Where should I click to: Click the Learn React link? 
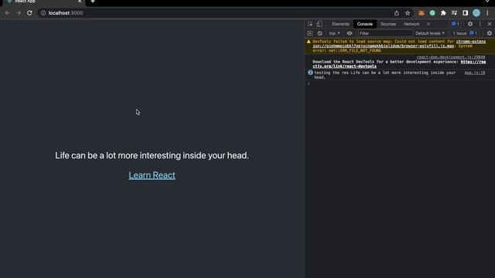pos(152,175)
